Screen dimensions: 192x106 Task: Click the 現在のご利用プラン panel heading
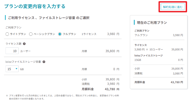152,23
